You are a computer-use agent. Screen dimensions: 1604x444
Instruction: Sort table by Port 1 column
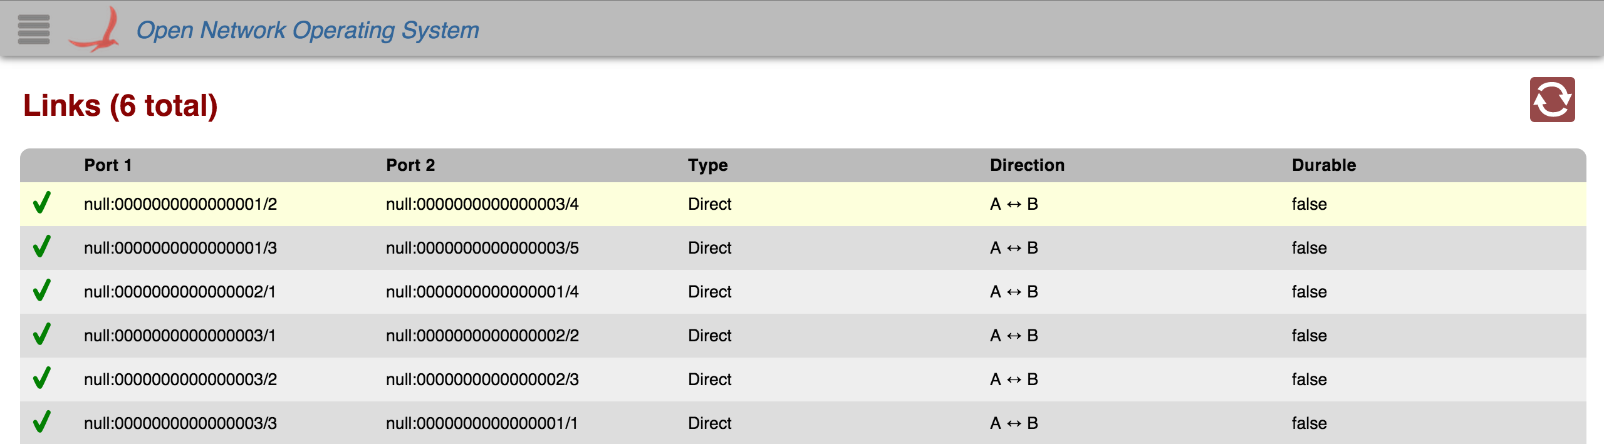coord(108,165)
